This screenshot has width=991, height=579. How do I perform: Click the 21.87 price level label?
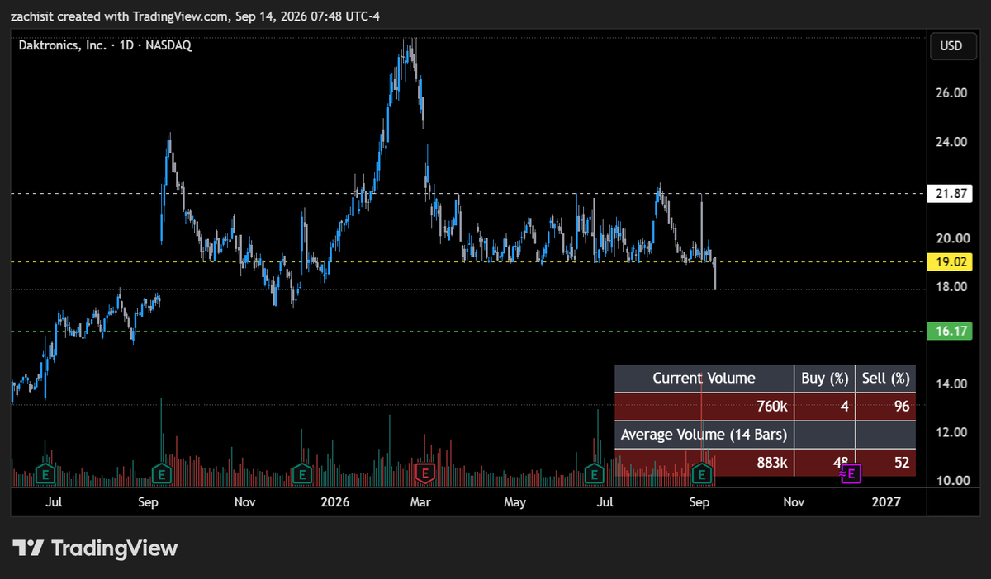tap(951, 193)
